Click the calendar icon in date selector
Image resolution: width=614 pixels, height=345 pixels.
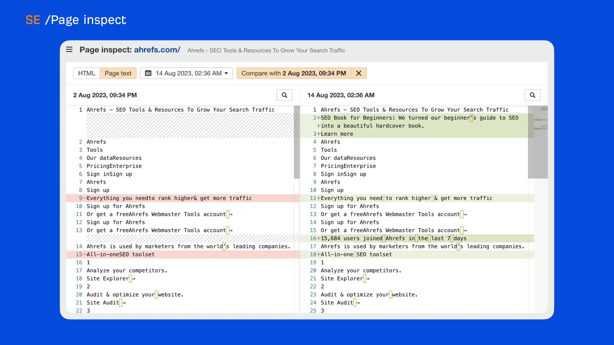click(x=148, y=73)
